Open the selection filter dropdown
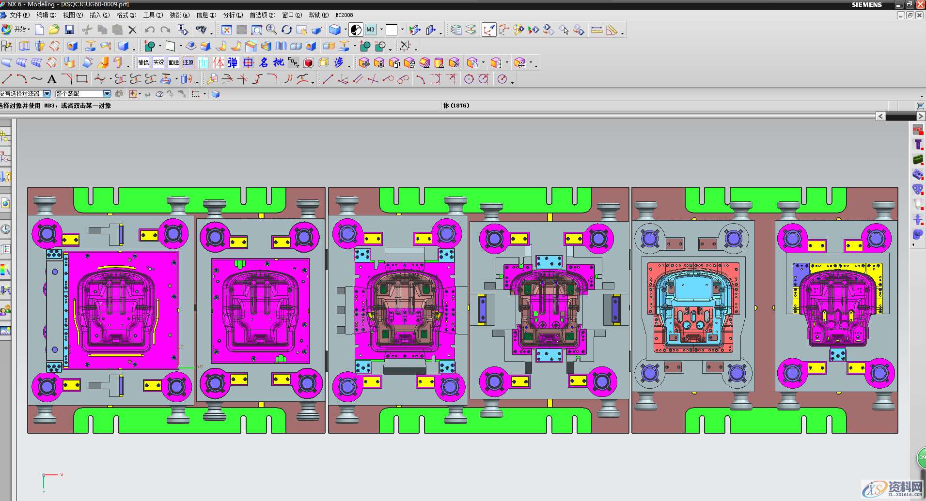Screen dimensions: 926x501 (x=47, y=94)
